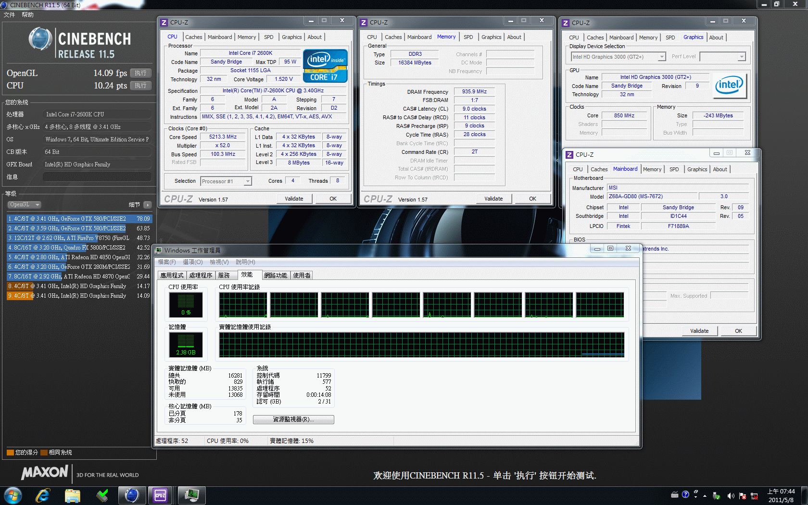Screen dimensions: 808x505
Task: Open Internet Explorer from taskbar
Action: (43, 495)
